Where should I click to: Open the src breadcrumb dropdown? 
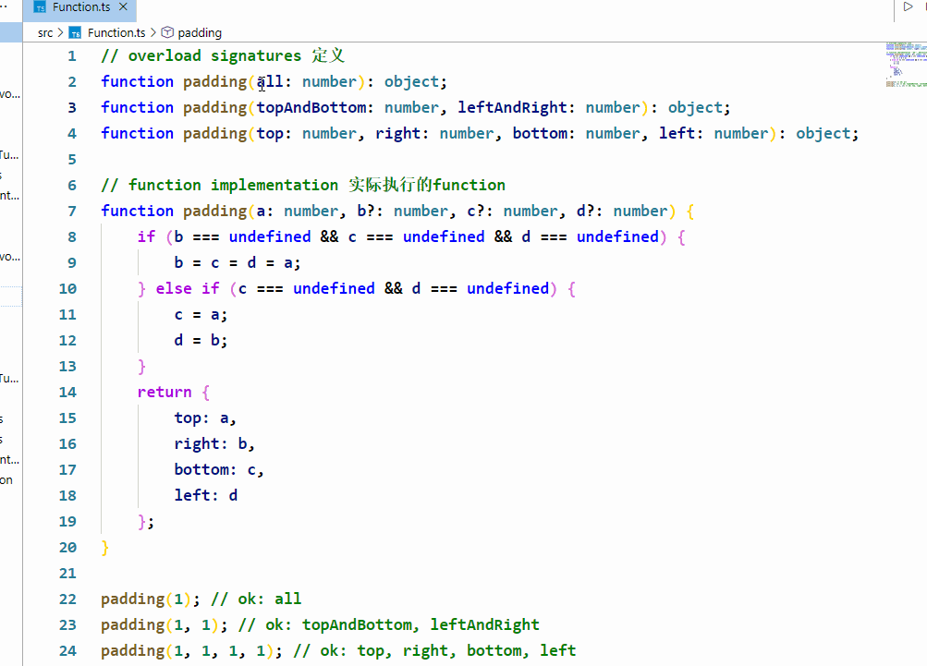44,32
